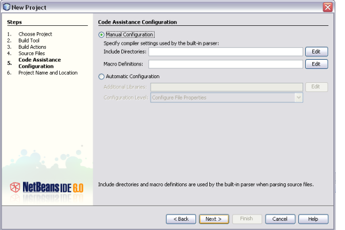Click the Build Actions step
This screenshot has height=230, width=345.
tap(32, 47)
